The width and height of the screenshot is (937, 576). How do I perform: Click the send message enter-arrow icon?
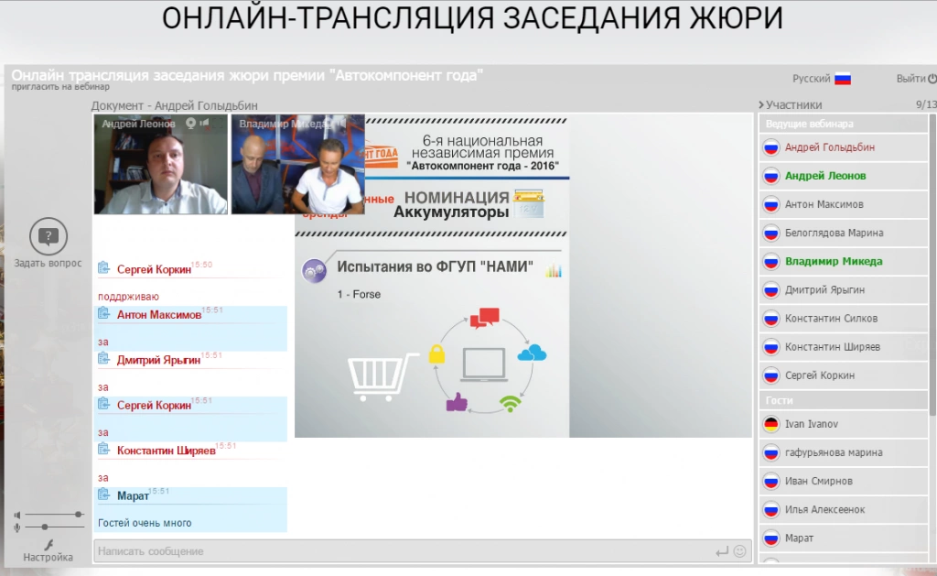click(x=722, y=551)
